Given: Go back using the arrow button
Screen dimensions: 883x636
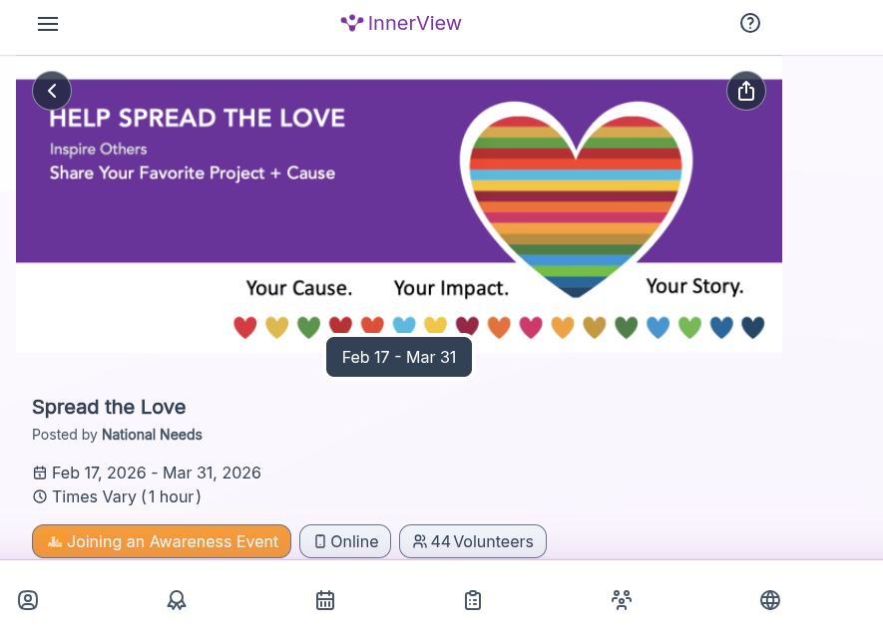Looking at the screenshot, I should (52, 91).
